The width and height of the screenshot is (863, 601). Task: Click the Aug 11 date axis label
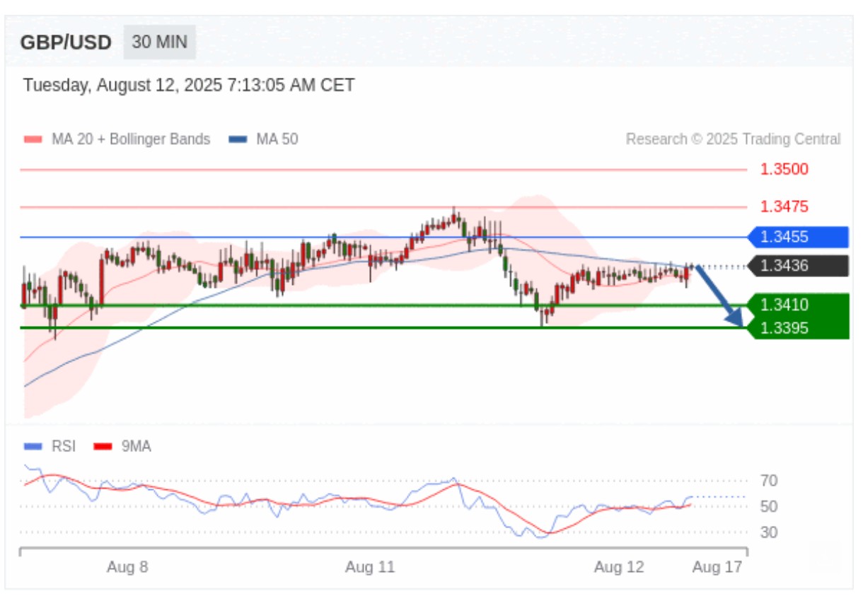coord(369,567)
